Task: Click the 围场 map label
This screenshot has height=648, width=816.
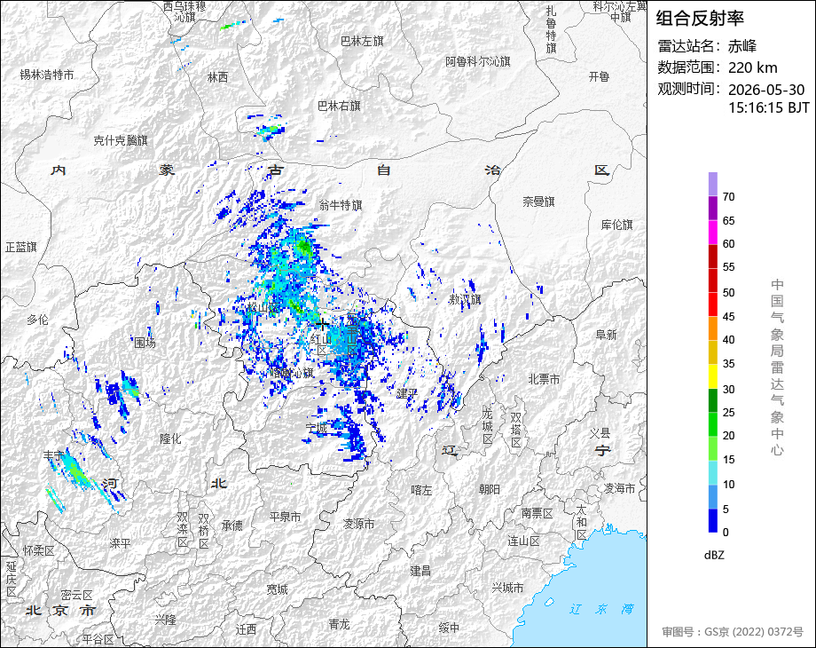Action: pos(145,343)
